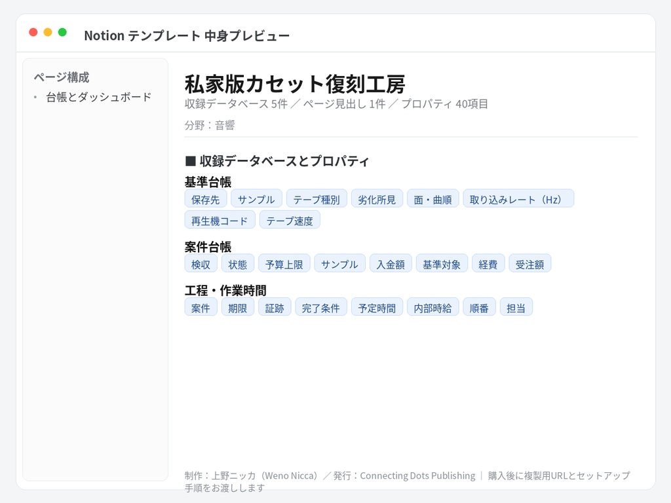Click the 収録データベースとプロパティ section heading
This screenshot has height=503, width=671.
click(x=277, y=161)
